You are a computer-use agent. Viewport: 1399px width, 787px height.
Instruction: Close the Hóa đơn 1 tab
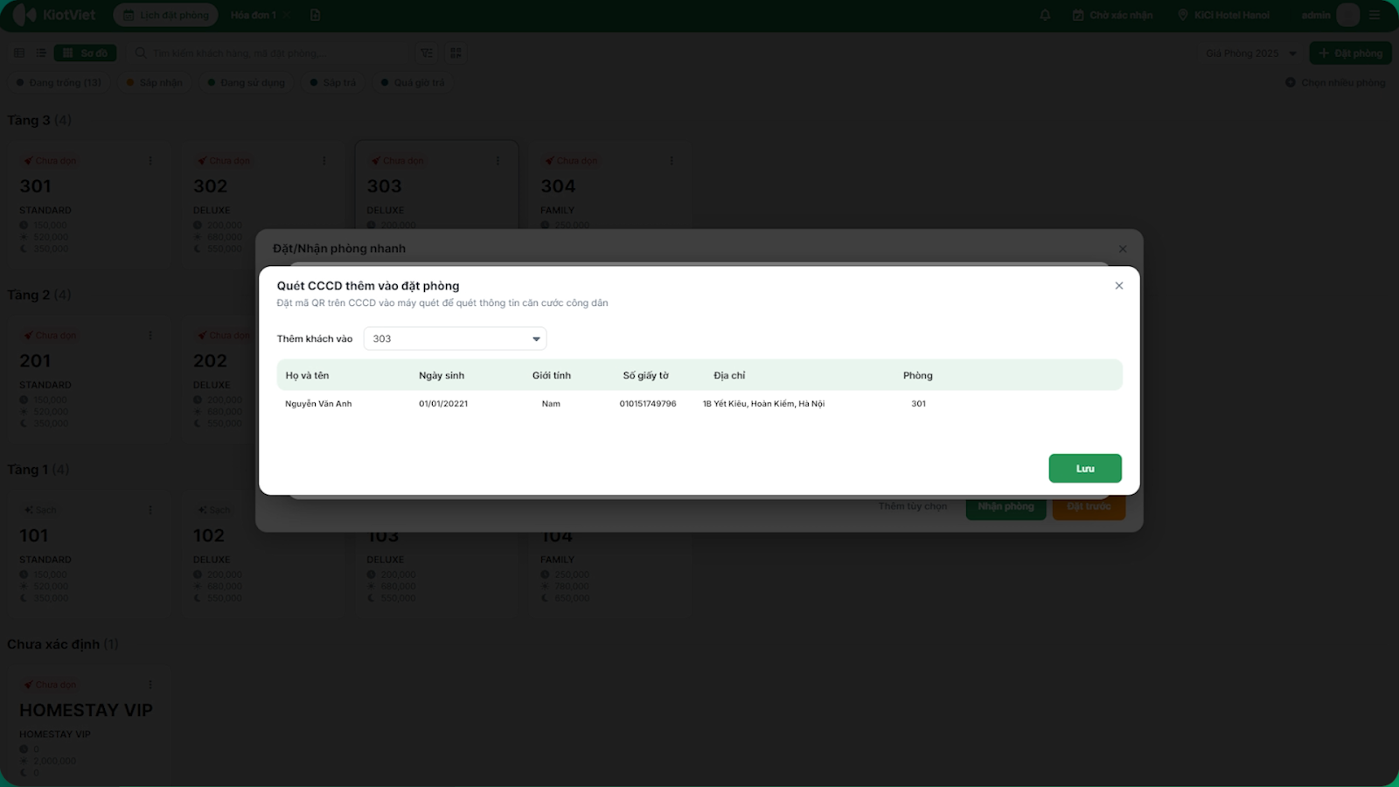[288, 15]
